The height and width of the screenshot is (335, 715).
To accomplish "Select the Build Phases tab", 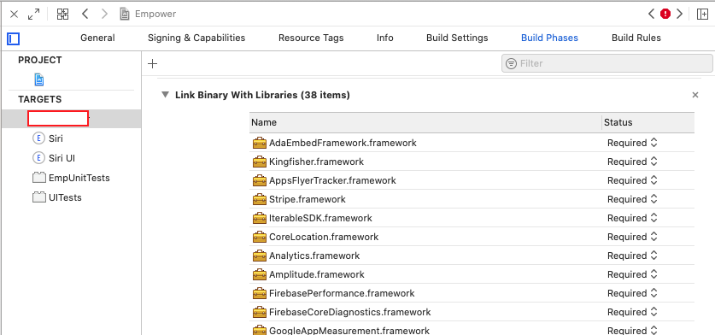I will 549,38.
